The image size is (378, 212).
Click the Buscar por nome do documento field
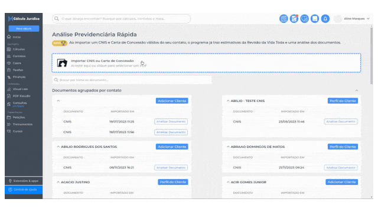tap(132, 80)
